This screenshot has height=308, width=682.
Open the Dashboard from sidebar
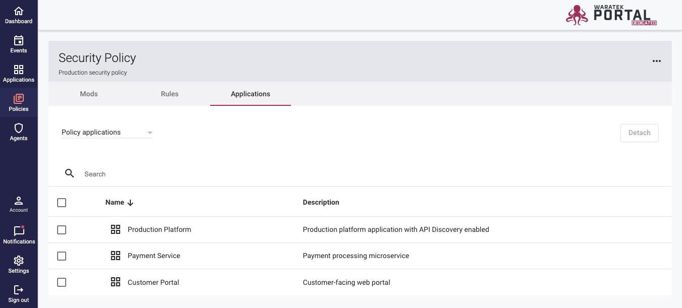[19, 15]
